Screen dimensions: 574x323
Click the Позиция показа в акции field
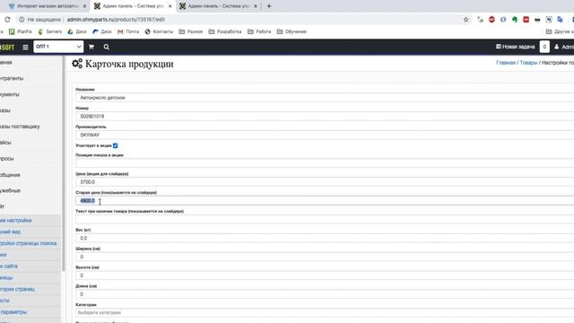coord(325,163)
